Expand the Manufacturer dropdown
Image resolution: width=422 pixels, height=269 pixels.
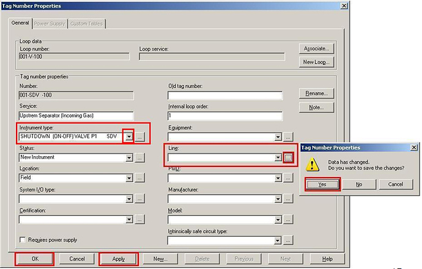pos(278,199)
